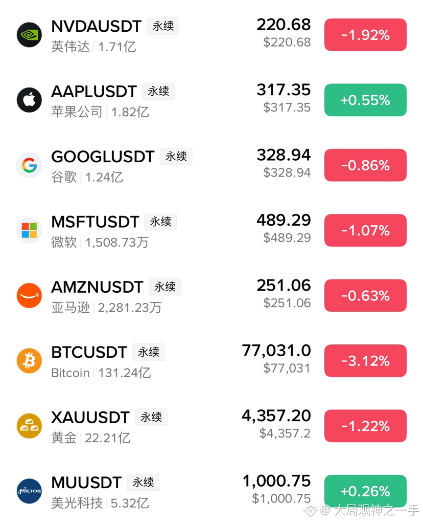Screen dimensions: 423x523
Task: Select the 永续 tag beside BTCUSDT
Action: click(x=149, y=352)
